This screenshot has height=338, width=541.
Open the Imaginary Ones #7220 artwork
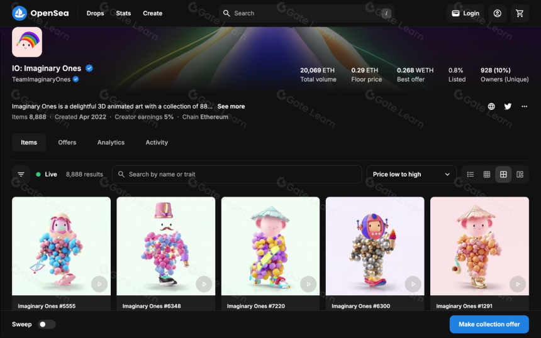pyautogui.click(x=270, y=246)
